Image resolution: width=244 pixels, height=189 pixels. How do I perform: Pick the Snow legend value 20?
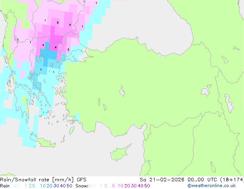pyautogui.click(x=127, y=186)
